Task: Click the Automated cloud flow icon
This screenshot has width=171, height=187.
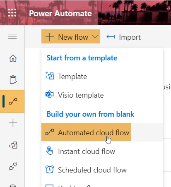Action: [x=50, y=132]
